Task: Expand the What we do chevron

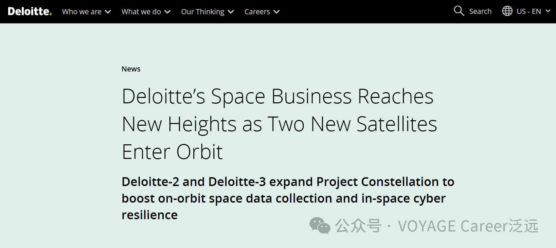Action: (167, 12)
